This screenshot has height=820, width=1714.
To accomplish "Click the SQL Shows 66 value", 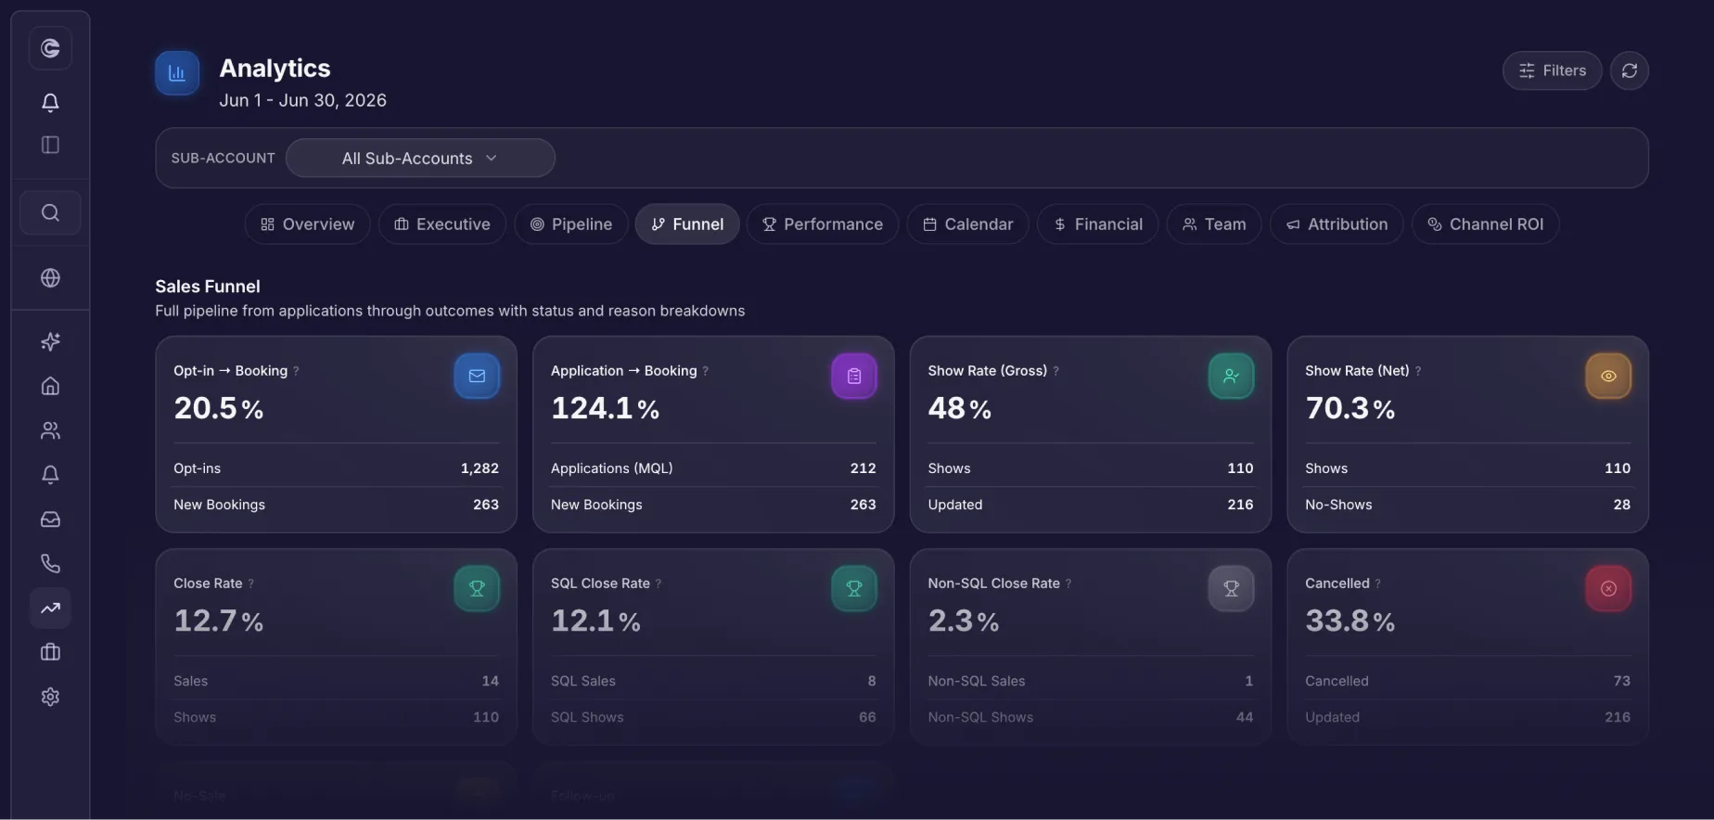I will pyautogui.click(x=867, y=717).
